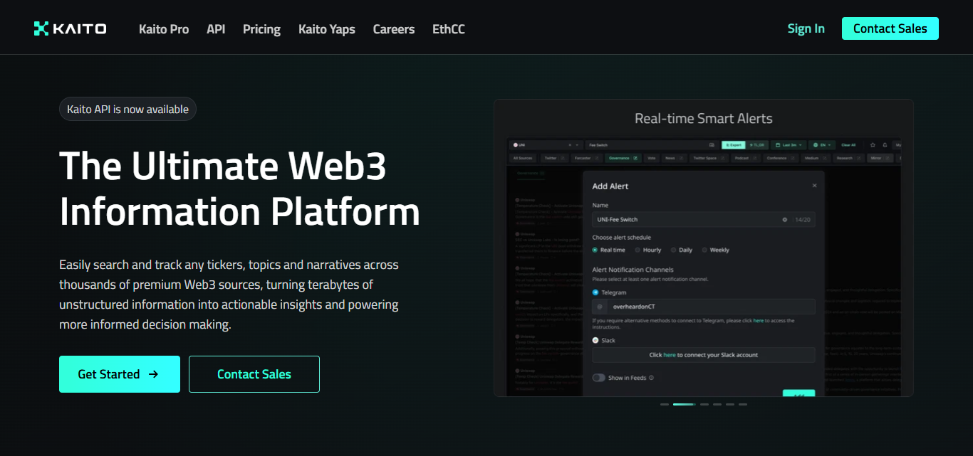Open the EthCC nav item

(449, 29)
